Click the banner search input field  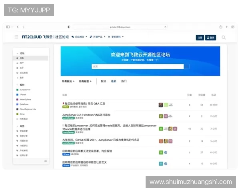[x=138, y=66]
